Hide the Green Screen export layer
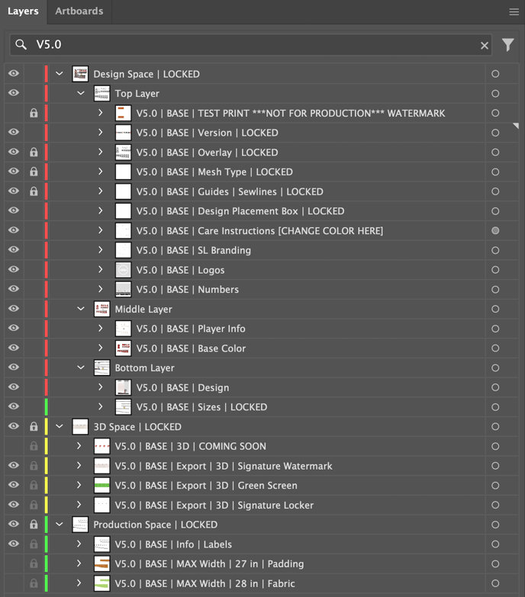The image size is (525, 597). (14, 485)
